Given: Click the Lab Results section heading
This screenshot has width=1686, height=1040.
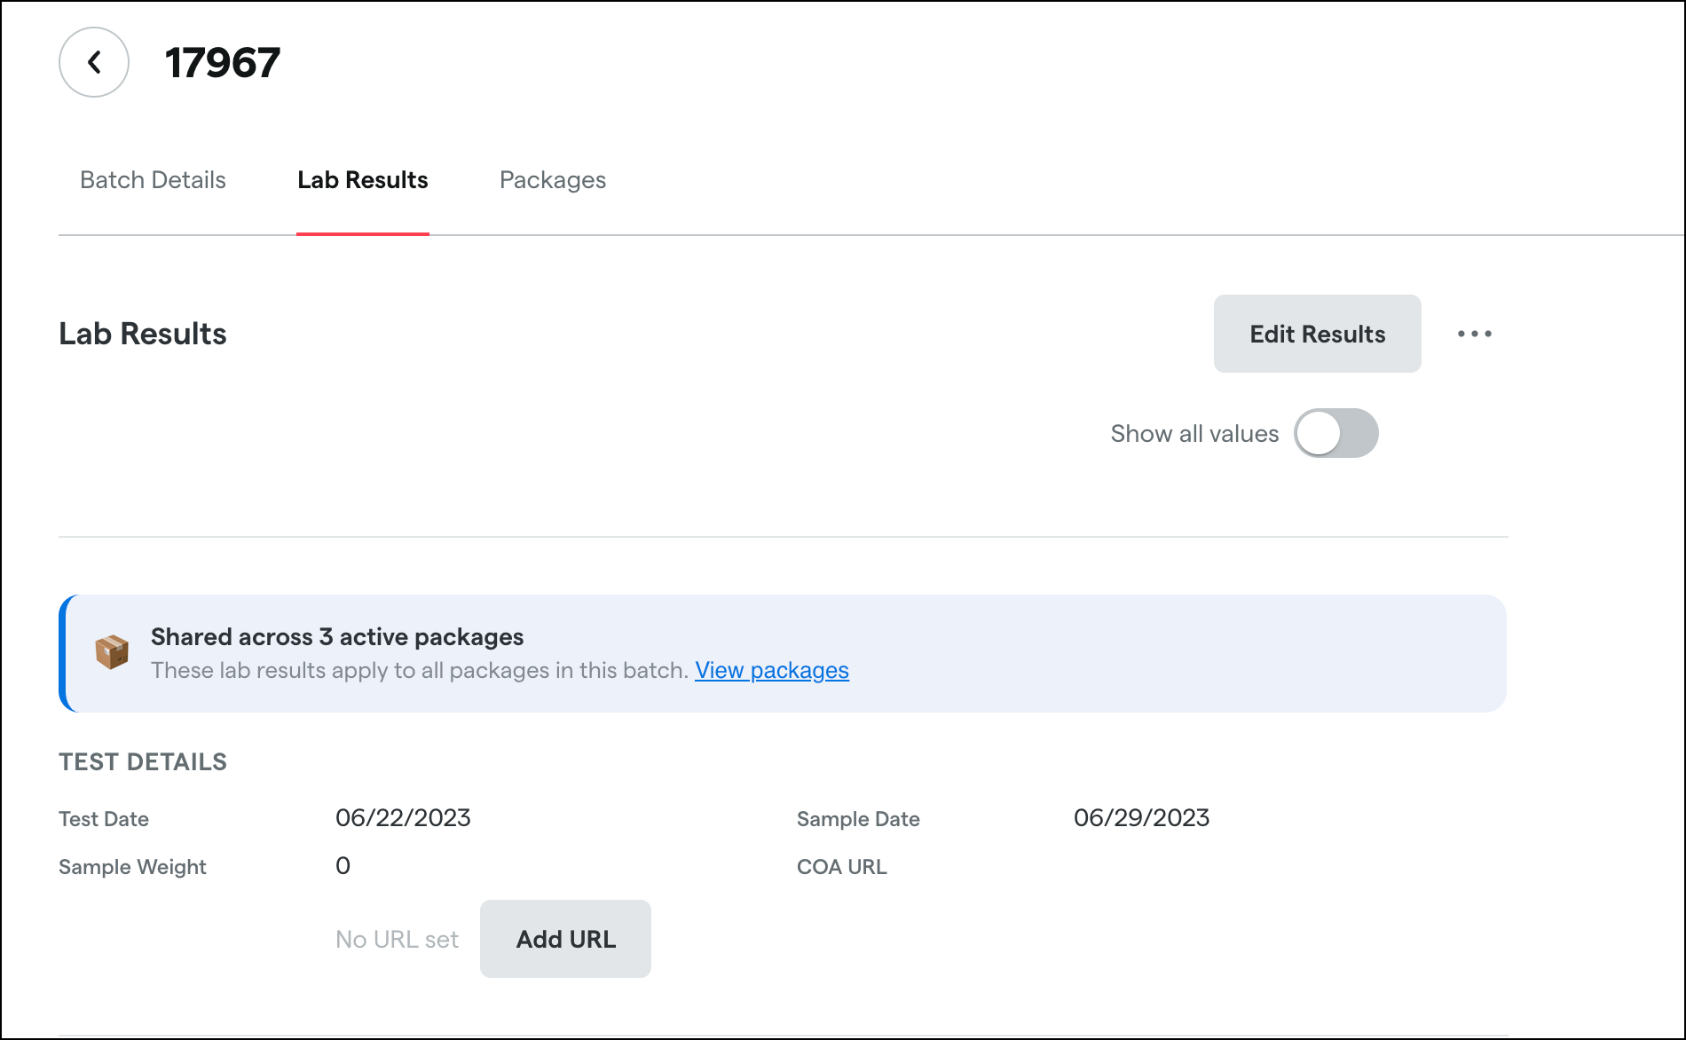Looking at the screenshot, I should coord(143,334).
